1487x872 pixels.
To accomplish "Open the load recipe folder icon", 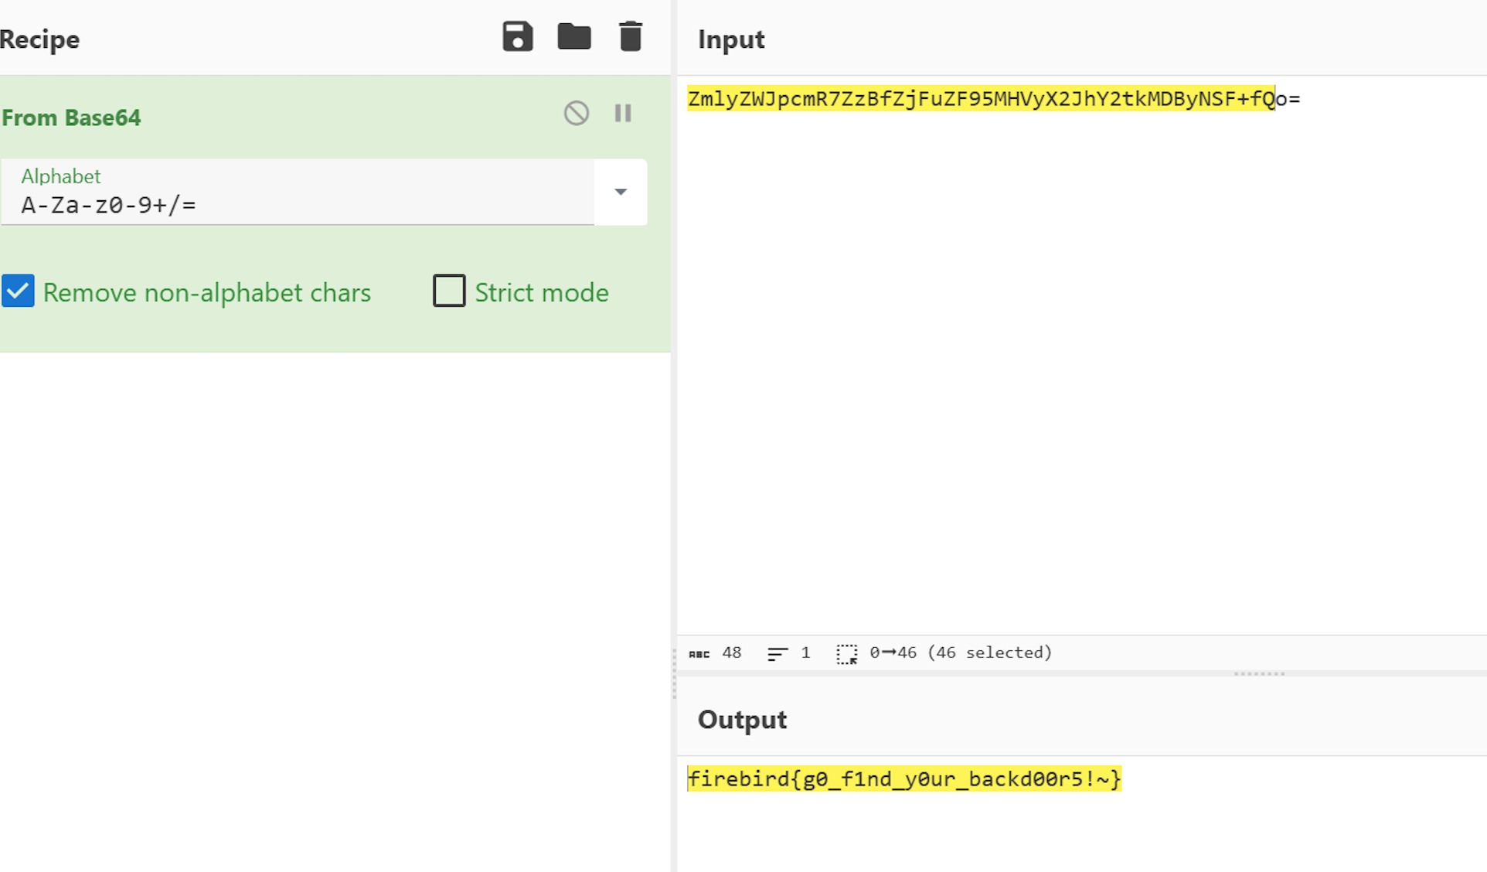I will 573,36.
